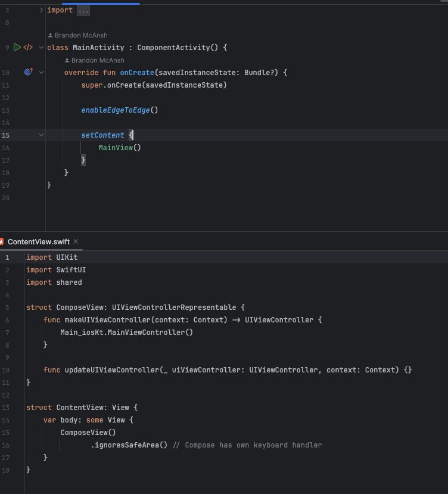Image resolution: width=448 pixels, height=494 pixels.
Task: Click the author person icon above MainActivity
Action: pyautogui.click(x=51, y=35)
